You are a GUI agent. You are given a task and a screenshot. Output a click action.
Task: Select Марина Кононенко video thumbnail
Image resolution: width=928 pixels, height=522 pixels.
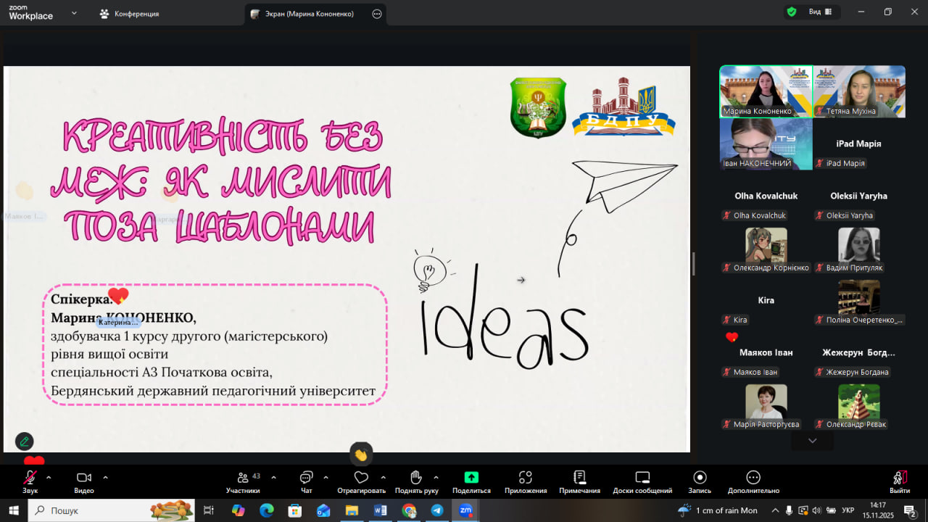click(x=766, y=91)
